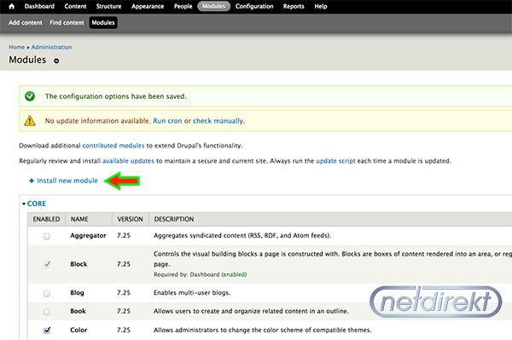The image size is (512, 340).
Task: Click the Run cron link
Action: 167,121
